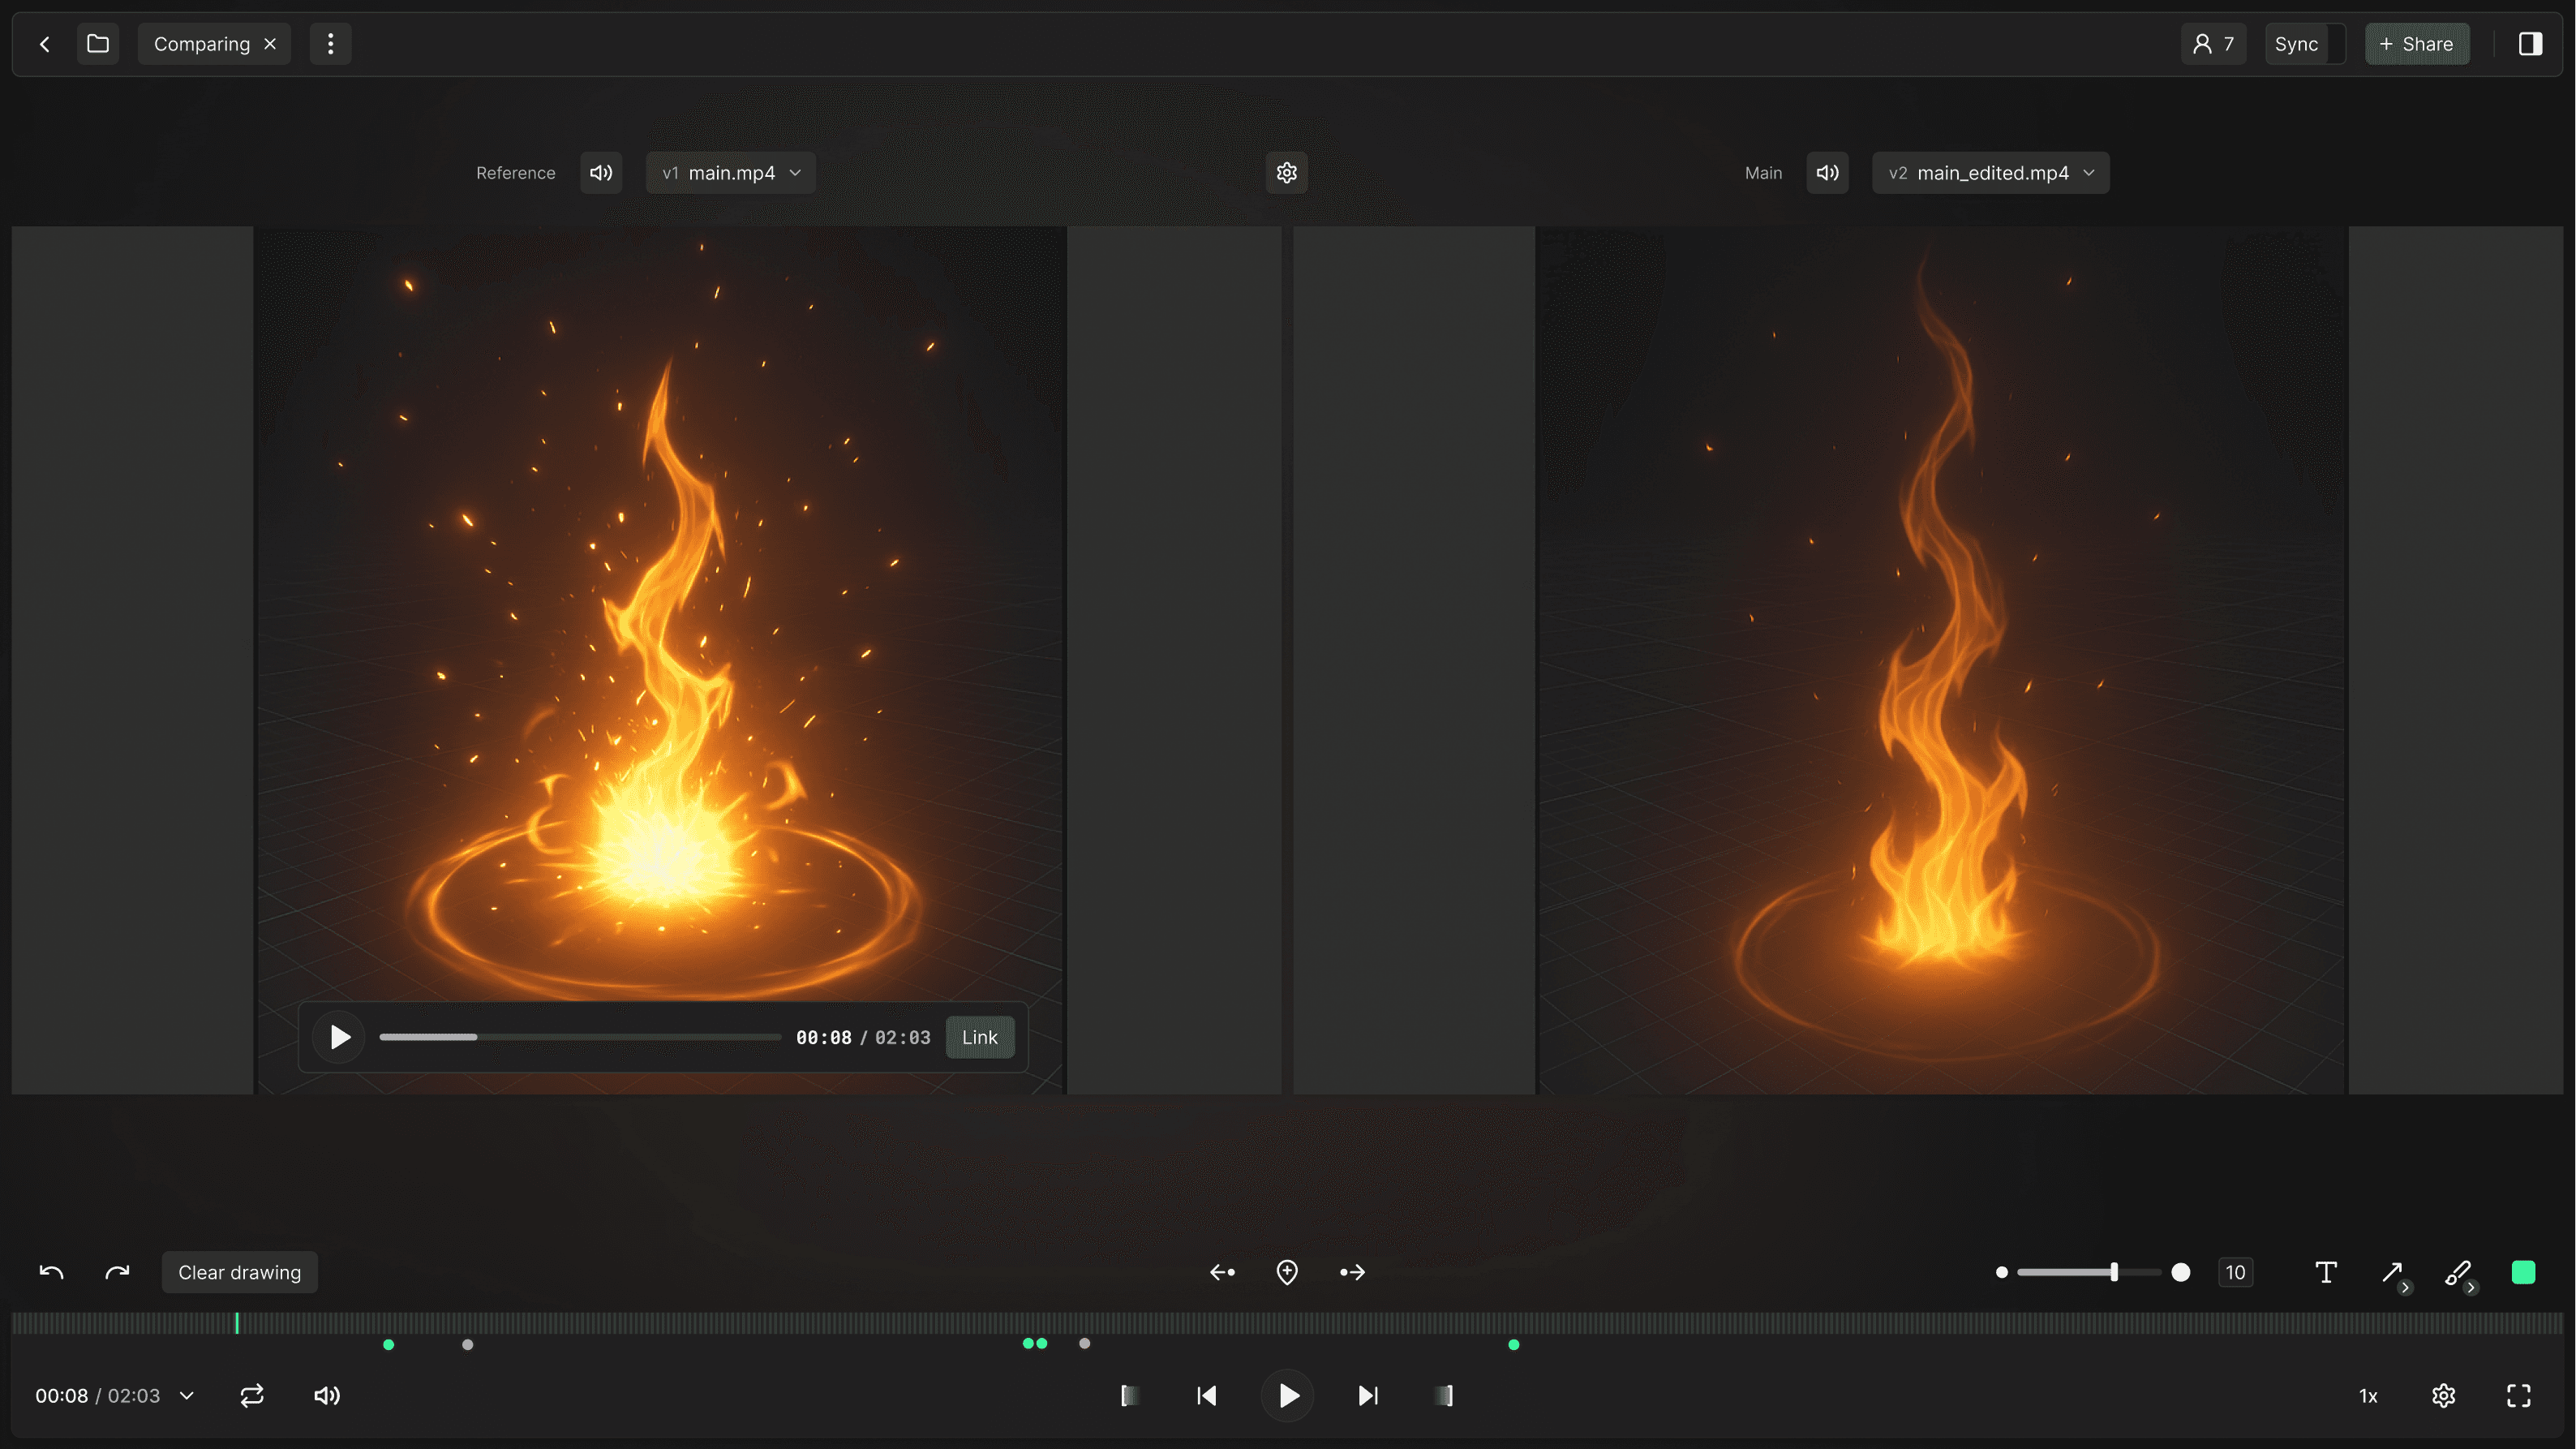The image size is (2576, 1449).
Task: Expand the timecode format chevron
Action: 187,1396
